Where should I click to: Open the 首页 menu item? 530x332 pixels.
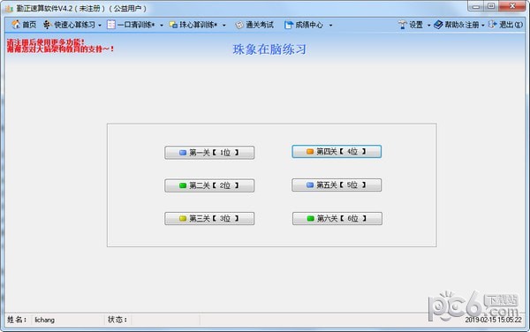(x=29, y=25)
